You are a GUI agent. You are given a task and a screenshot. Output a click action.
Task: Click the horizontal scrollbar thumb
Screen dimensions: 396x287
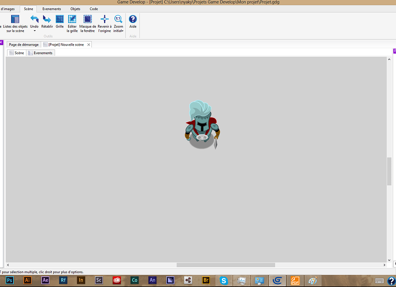(x=225, y=265)
